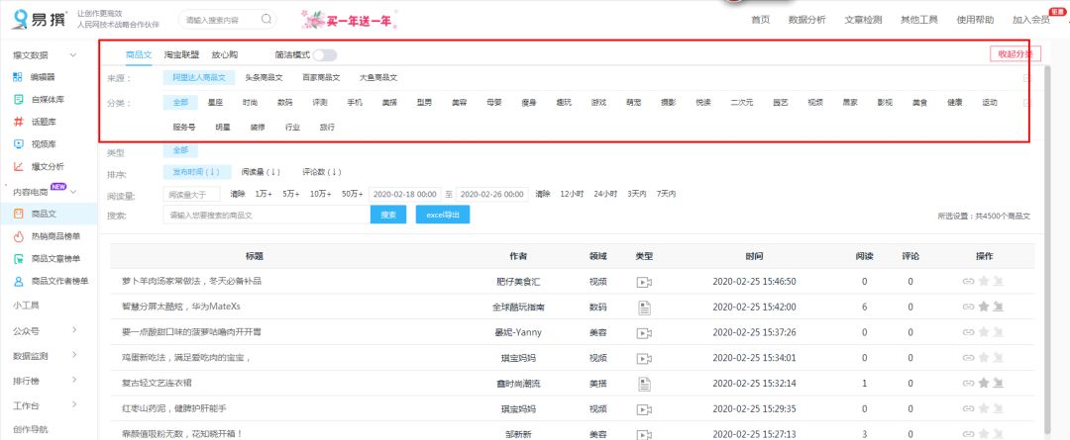Open 文章检测 in the top navigation
This screenshot has width=1070, height=440.
point(863,20)
